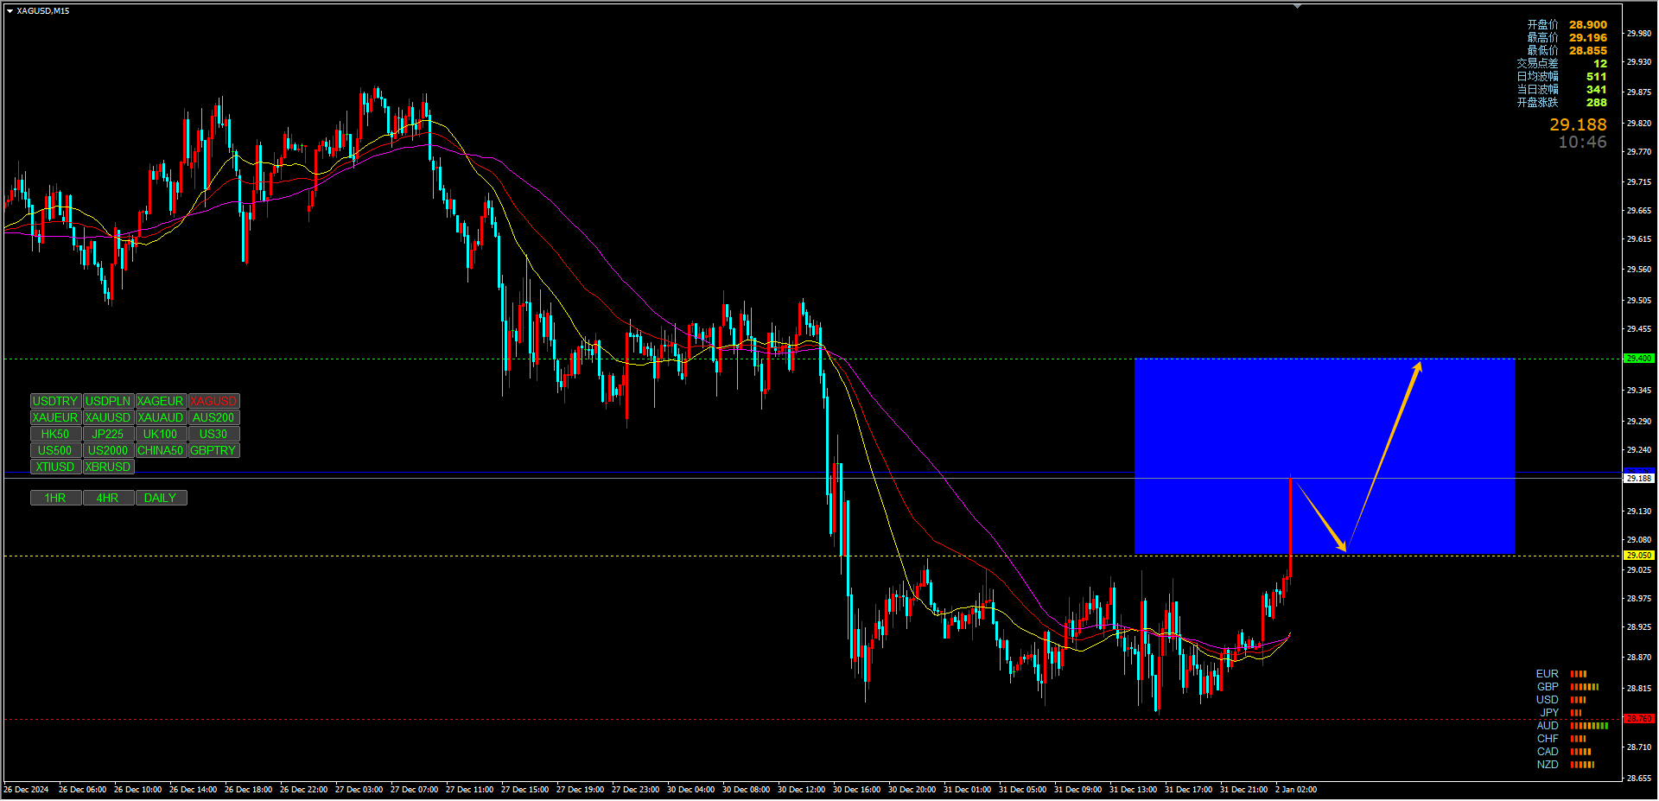Switch to JP225 index
1659x801 pixels.
click(x=108, y=434)
